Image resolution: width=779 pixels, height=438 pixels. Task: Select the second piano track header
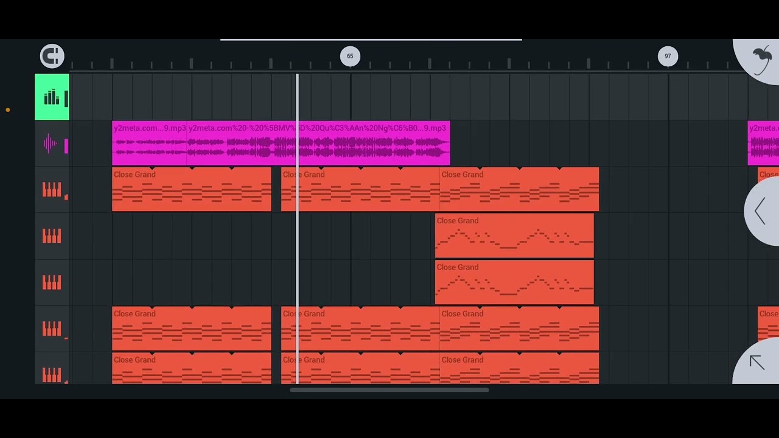tap(52, 236)
